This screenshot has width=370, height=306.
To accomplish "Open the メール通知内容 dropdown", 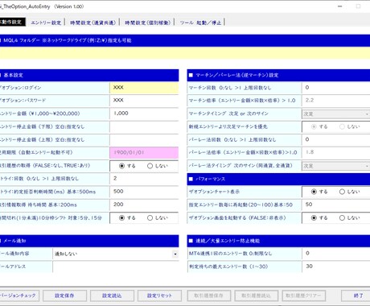I will point(175,254).
